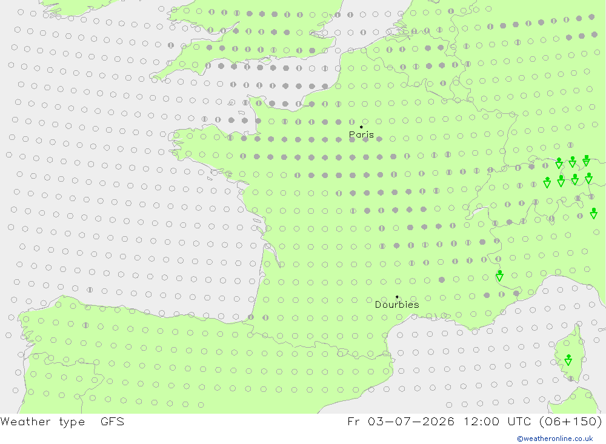Click the black dot marking Dourbies
Image resolution: width=606 pixels, height=444 pixels.
tap(397, 297)
